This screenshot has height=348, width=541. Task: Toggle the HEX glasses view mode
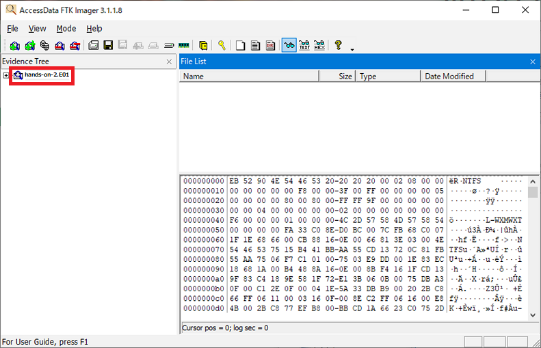coord(319,45)
